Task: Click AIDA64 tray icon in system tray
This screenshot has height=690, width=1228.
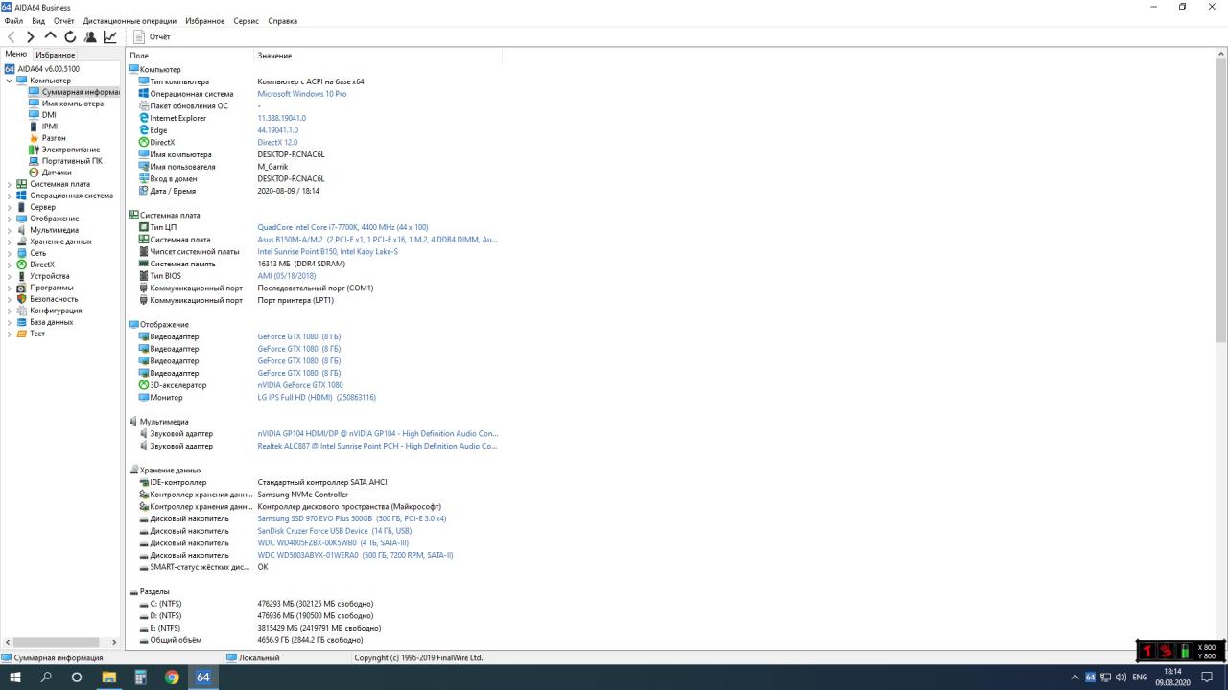Action: [x=1091, y=677]
